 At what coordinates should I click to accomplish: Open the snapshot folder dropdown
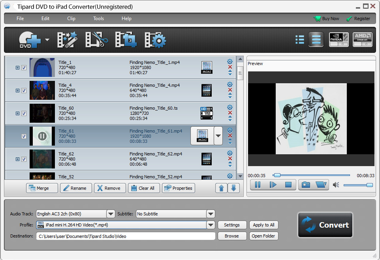322,185
